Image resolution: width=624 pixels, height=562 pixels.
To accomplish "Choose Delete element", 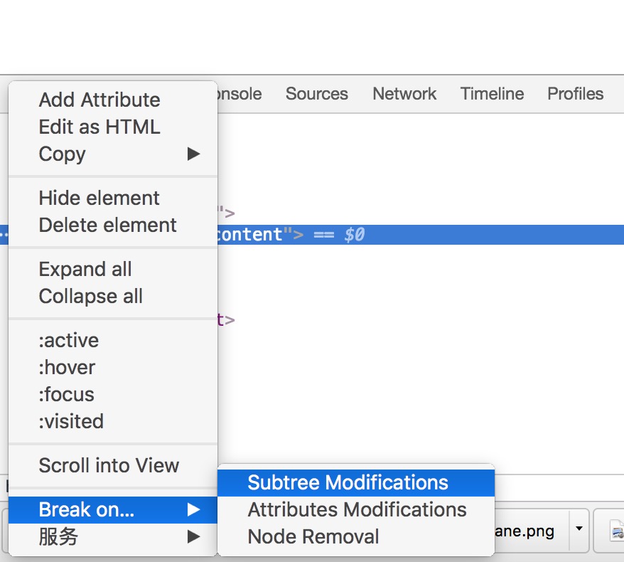I will click(x=113, y=225).
